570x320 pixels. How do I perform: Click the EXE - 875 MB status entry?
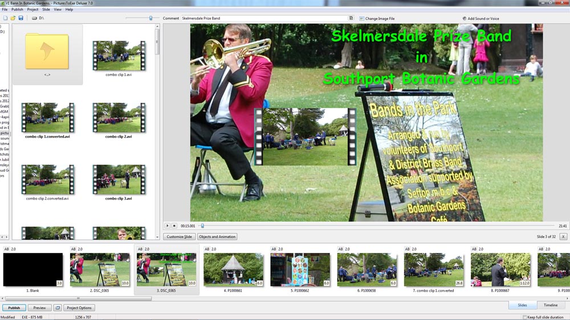pos(32,317)
